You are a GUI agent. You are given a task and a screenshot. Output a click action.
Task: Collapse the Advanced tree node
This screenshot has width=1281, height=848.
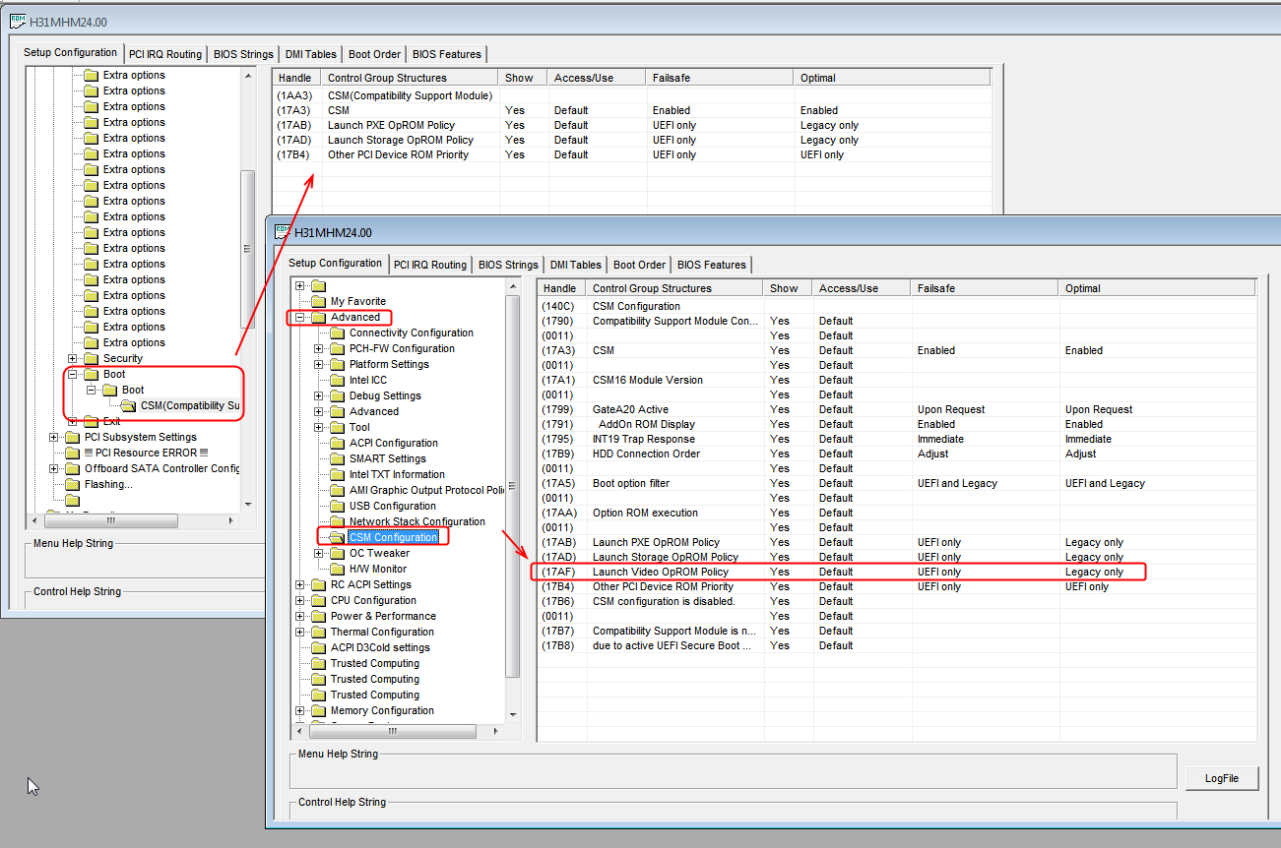pyautogui.click(x=300, y=317)
